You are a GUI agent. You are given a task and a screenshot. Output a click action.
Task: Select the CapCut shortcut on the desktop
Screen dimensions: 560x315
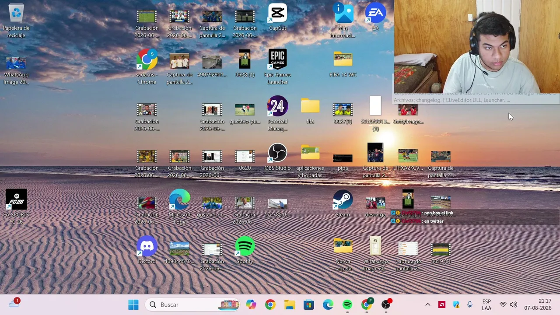277,17
